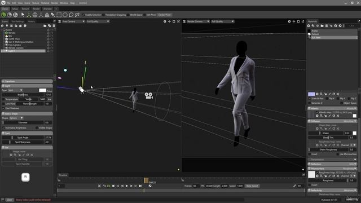Select Gen 9 Walking Animation tree item

click(x=21, y=42)
